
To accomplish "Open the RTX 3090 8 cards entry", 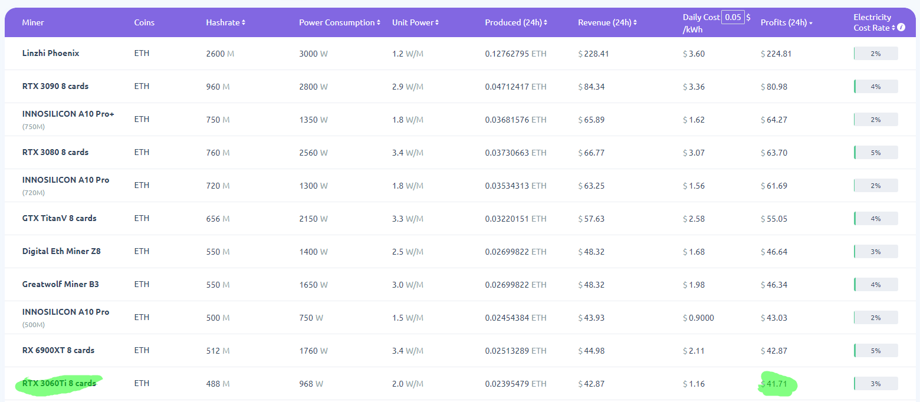I will pos(55,86).
